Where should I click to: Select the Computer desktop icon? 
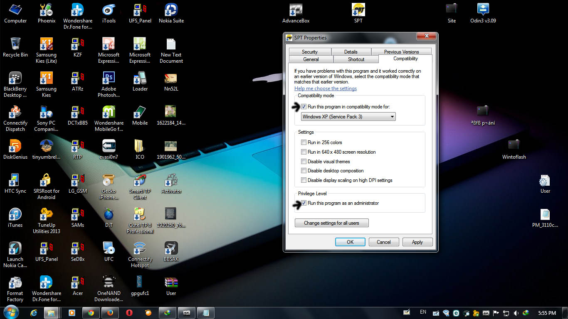coord(15,13)
